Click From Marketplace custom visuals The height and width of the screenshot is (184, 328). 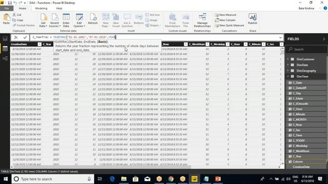pos(172,20)
